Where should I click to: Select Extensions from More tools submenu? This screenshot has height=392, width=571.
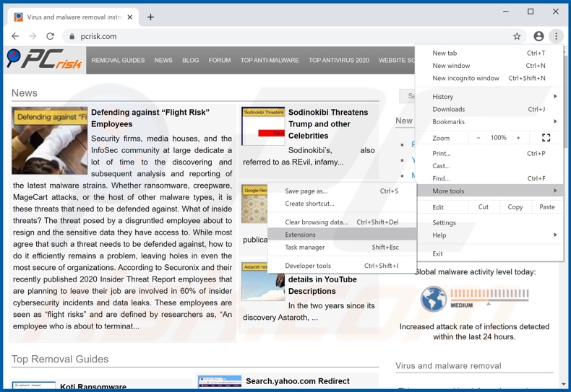click(x=301, y=235)
